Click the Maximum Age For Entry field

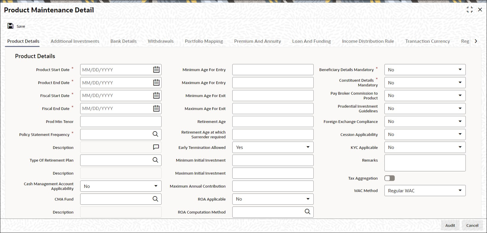click(273, 83)
